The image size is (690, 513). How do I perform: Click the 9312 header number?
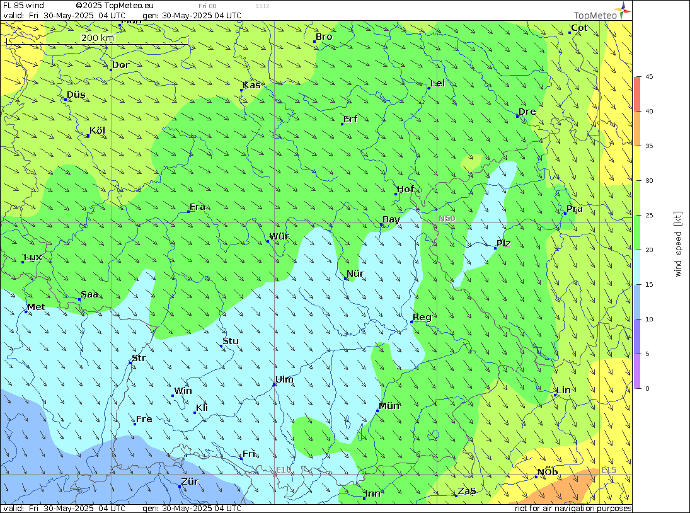point(262,6)
